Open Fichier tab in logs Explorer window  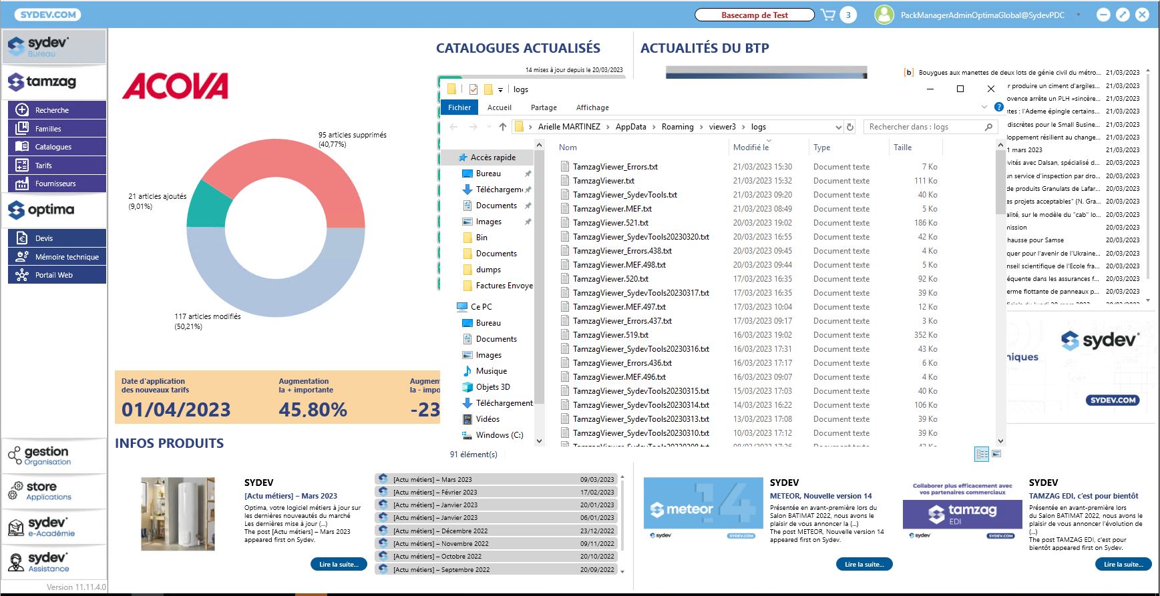point(459,107)
